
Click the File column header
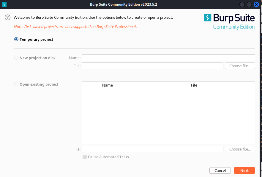[194, 85]
